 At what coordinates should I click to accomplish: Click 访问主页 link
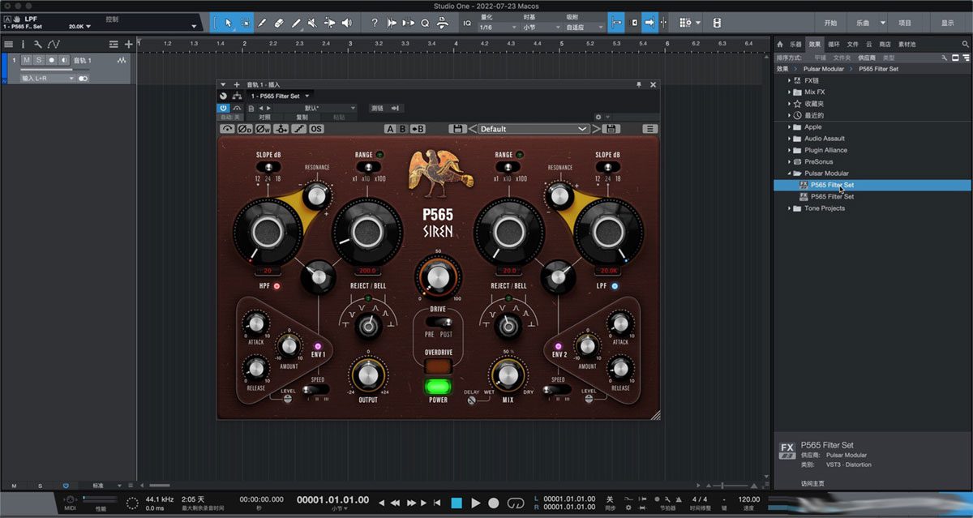pos(813,484)
